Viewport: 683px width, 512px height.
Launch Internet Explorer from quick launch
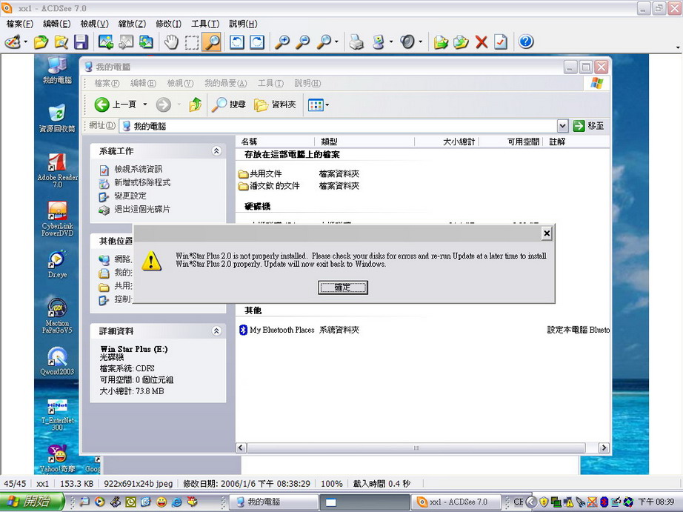coord(176,502)
